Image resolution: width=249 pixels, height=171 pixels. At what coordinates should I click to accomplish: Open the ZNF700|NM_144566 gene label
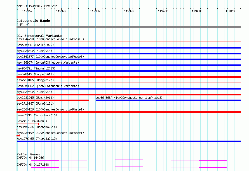point(30,158)
